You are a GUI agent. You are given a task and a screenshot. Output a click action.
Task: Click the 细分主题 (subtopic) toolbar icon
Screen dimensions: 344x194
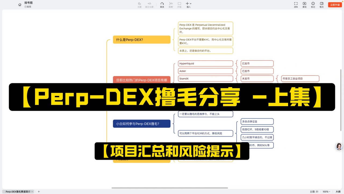(149, 5)
